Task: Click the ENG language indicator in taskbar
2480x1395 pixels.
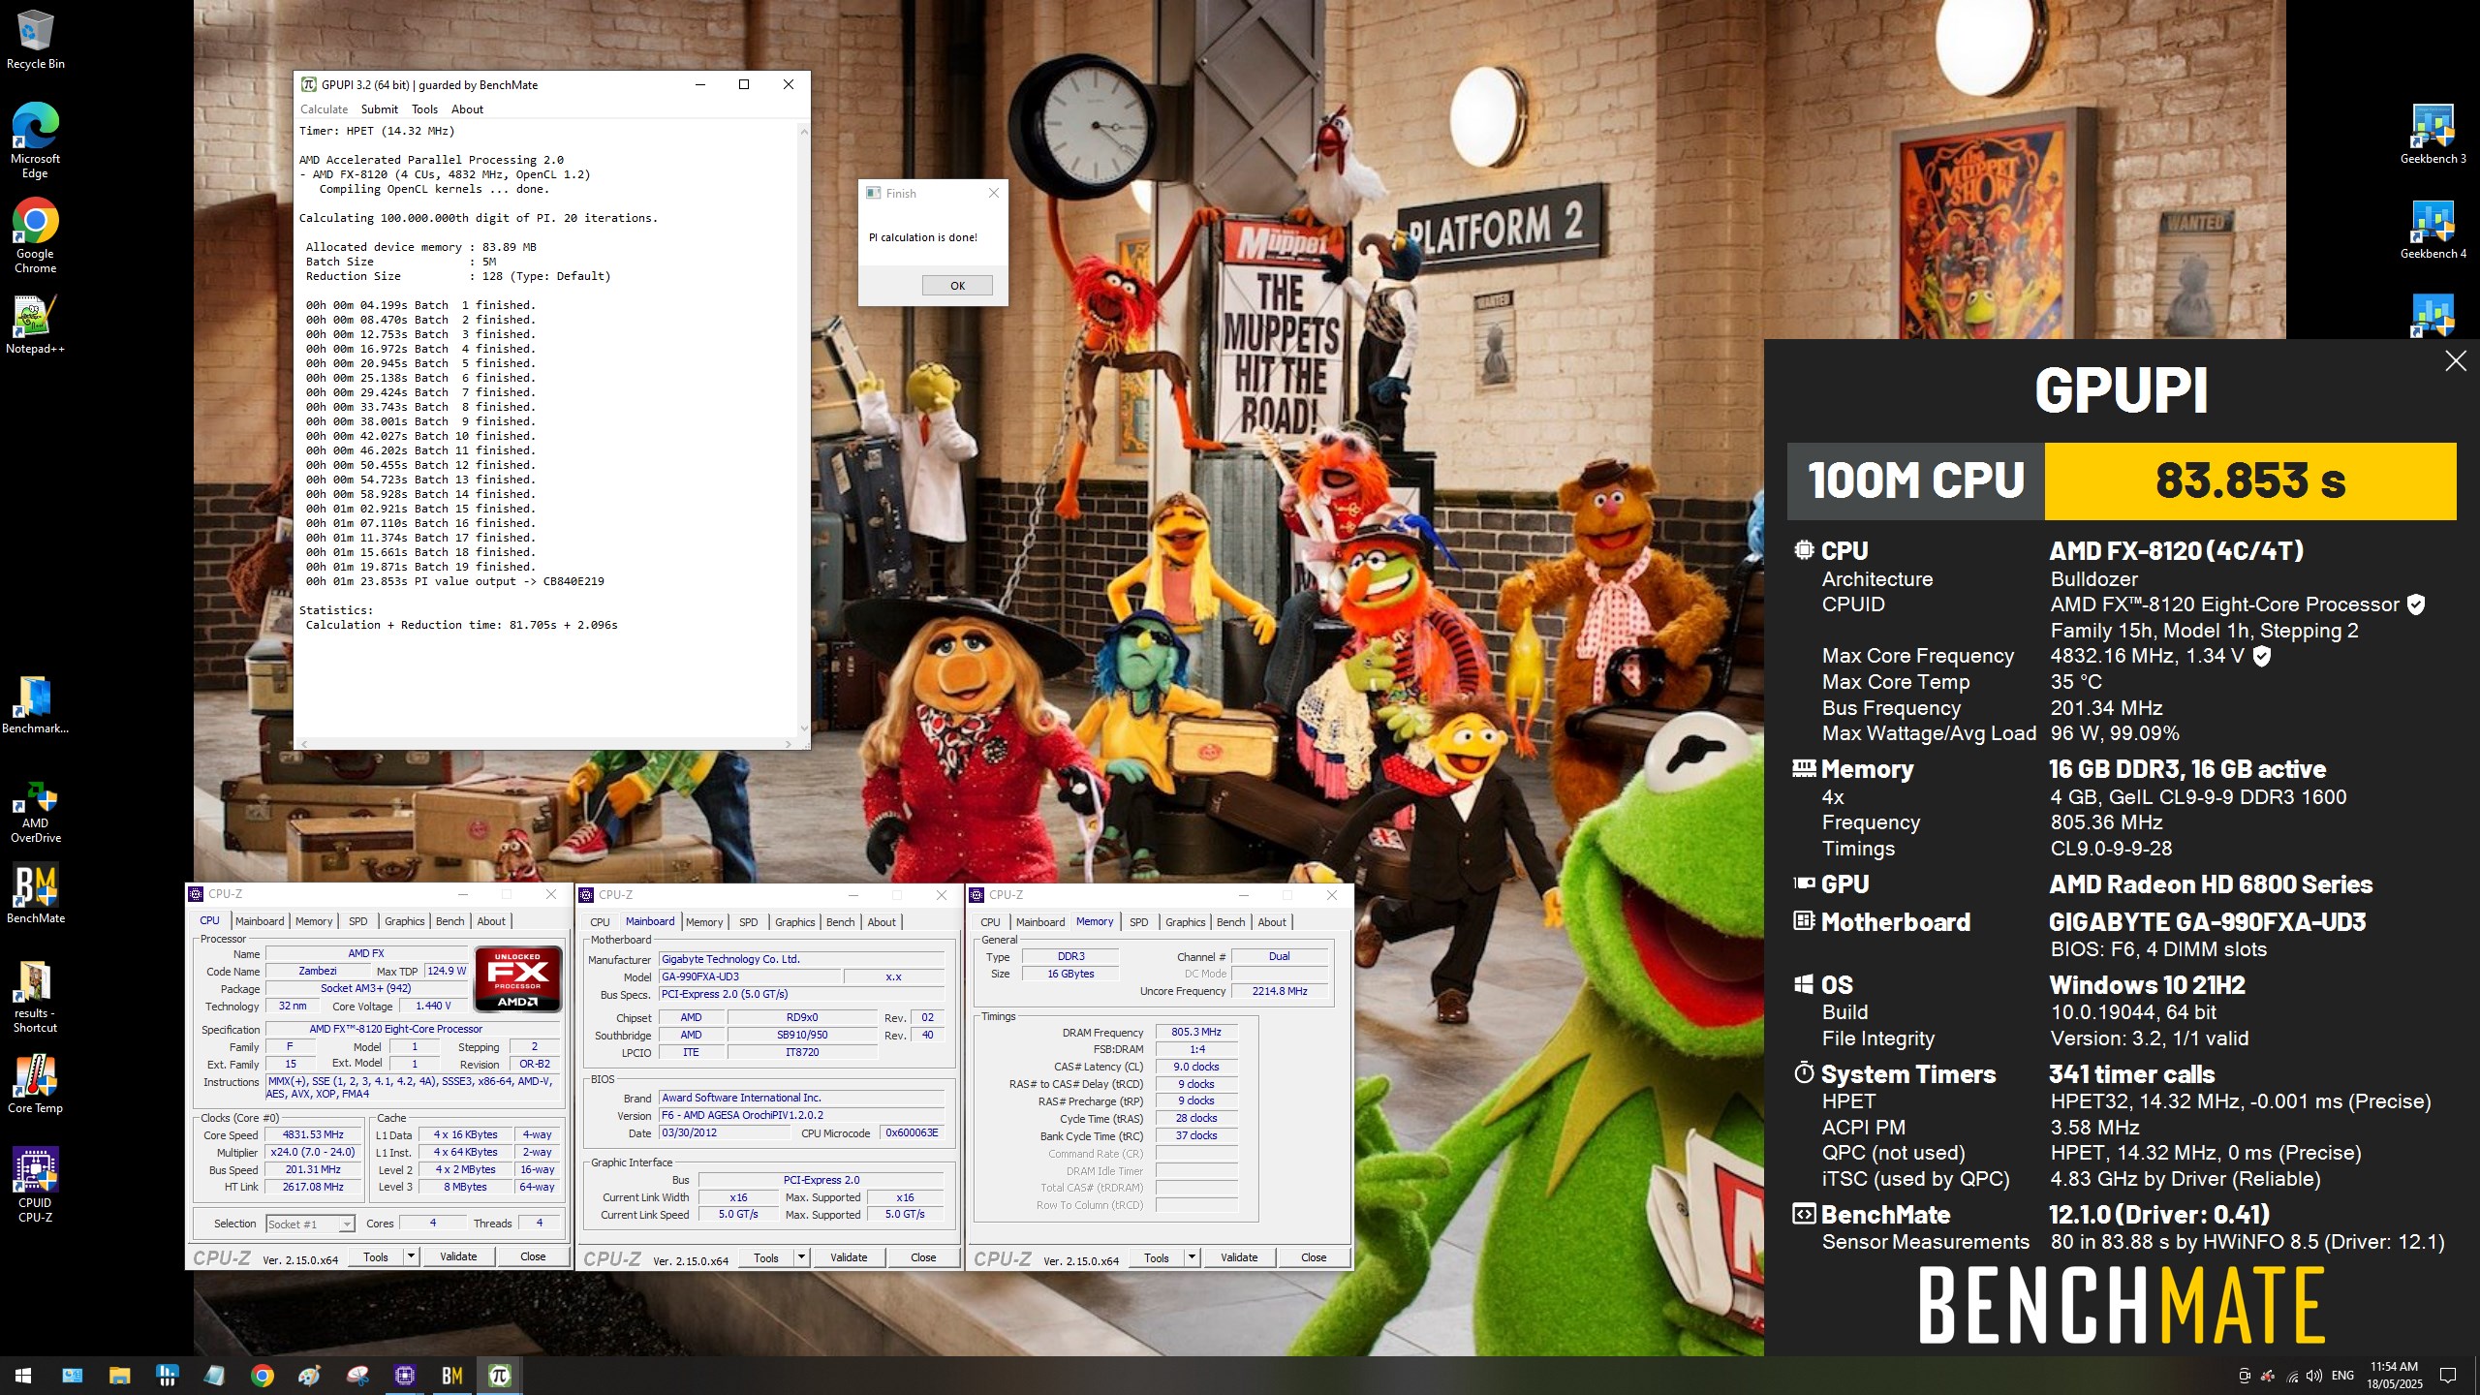Action: click(x=2342, y=1376)
